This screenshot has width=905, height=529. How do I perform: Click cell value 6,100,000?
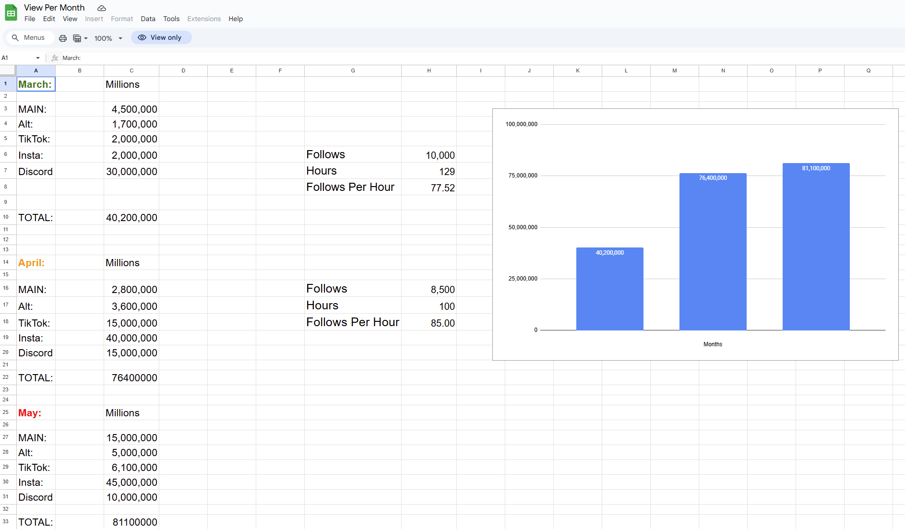coord(131,468)
